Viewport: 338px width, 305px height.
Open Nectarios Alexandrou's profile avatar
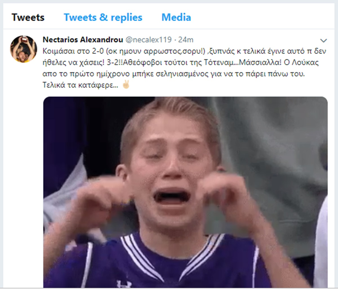pos(23,49)
